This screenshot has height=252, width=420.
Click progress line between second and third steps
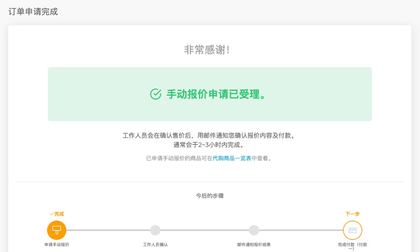click(x=205, y=230)
